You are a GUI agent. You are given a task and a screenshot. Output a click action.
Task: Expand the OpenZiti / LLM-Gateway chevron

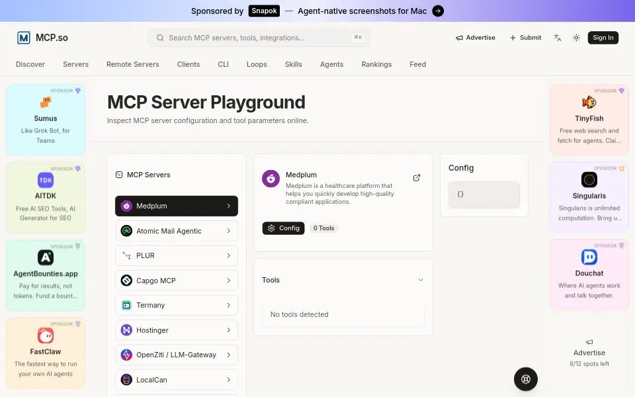pyautogui.click(x=228, y=355)
